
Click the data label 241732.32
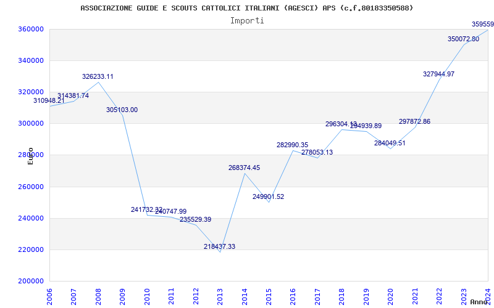pyautogui.click(x=146, y=209)
